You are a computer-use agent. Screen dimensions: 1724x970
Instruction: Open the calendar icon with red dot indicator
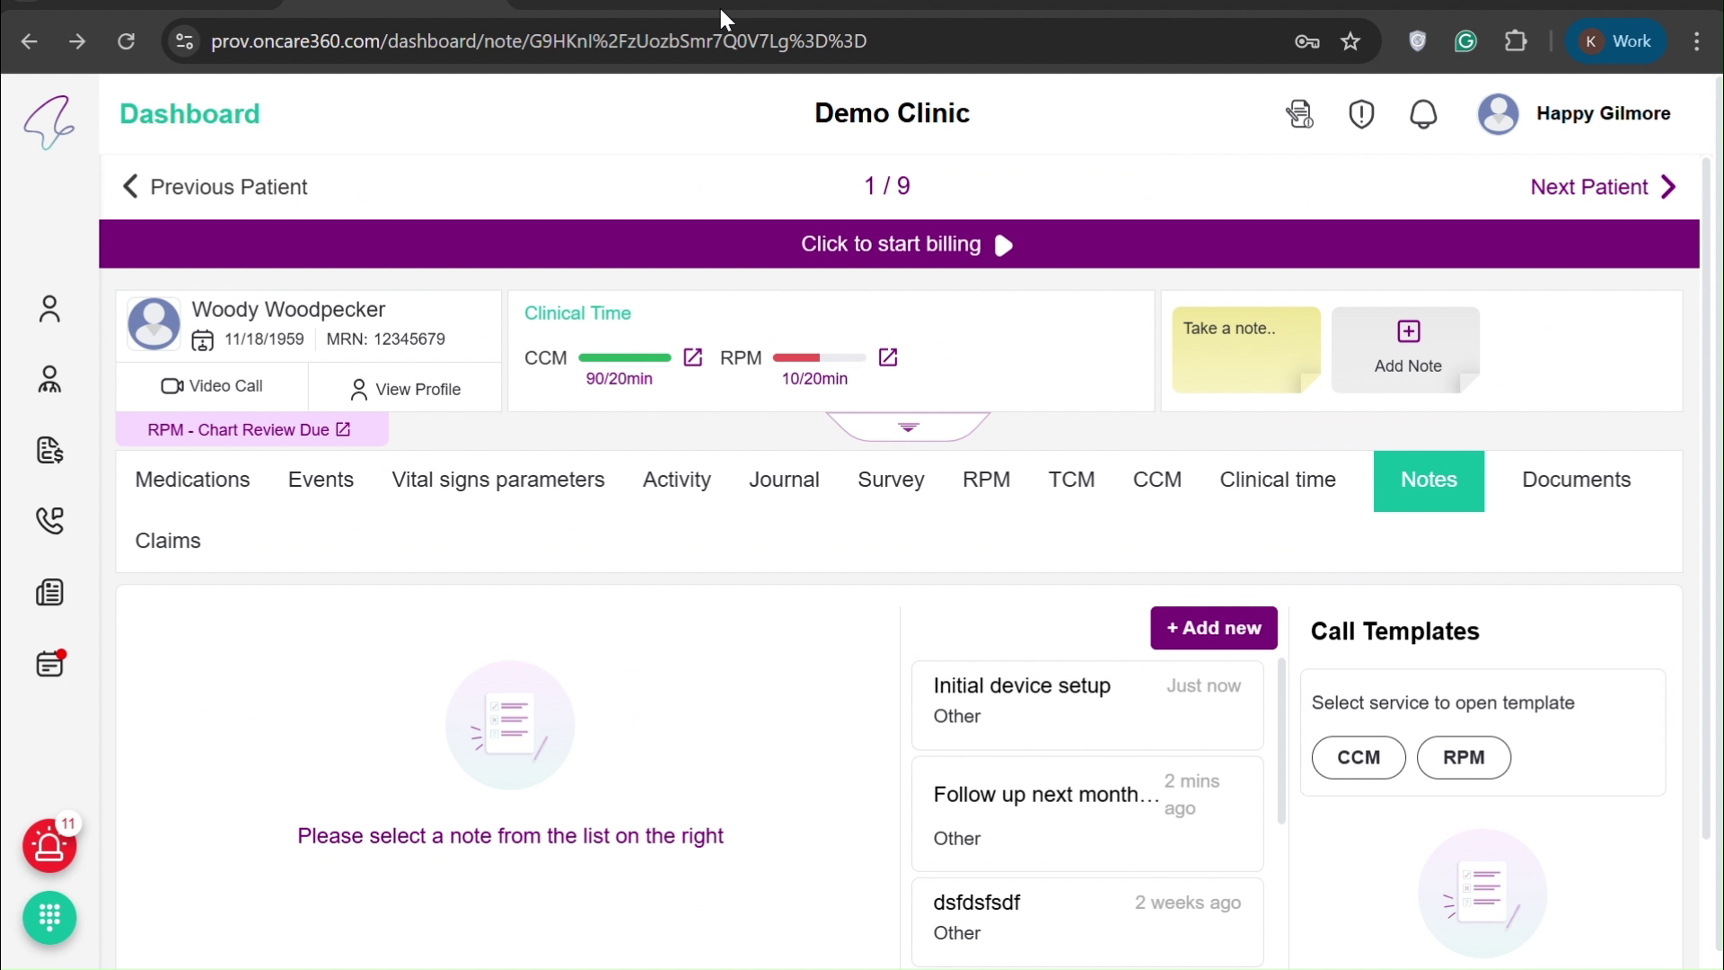tap(50, 665)
